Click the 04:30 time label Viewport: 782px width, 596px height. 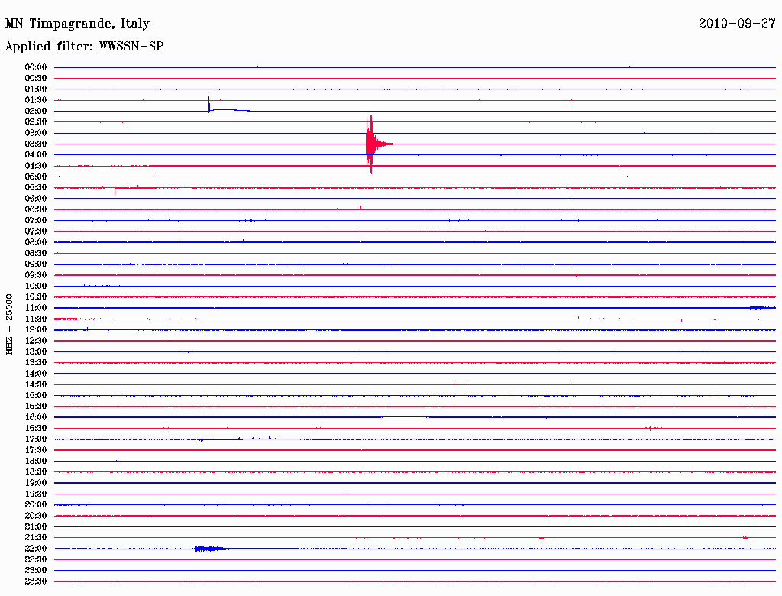[x=36, y=166]
